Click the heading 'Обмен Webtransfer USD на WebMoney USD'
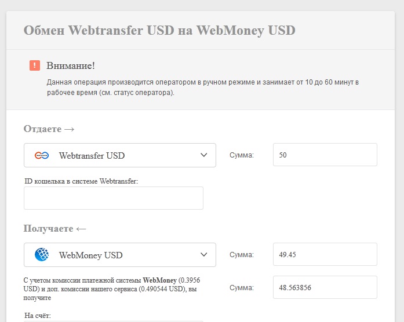 pyautogui.click(x=159, y=30)
